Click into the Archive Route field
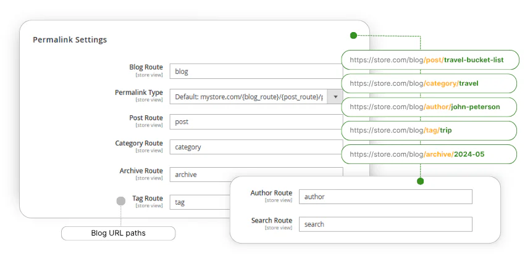The image size is (525, 259). click(256, 175)
